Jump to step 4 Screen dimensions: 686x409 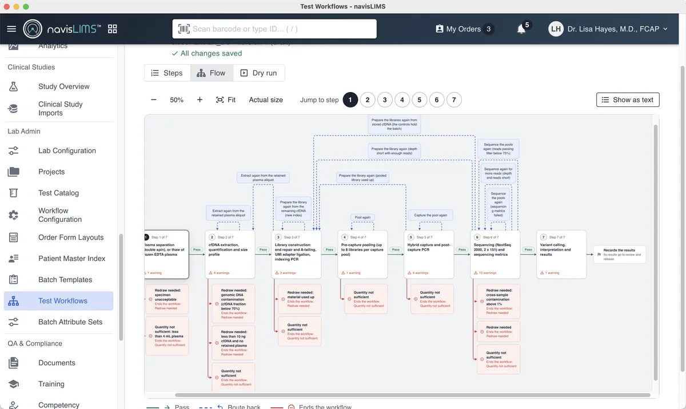(x=402, y=100)
